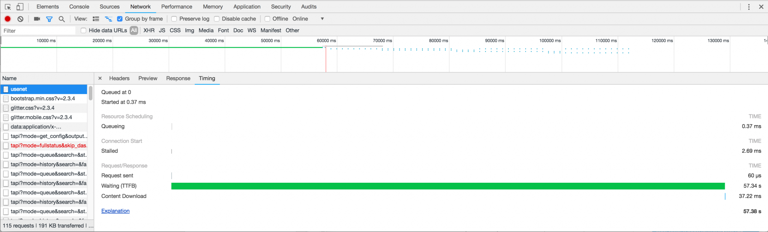Select the usenet request row

[x=44, y=89]
